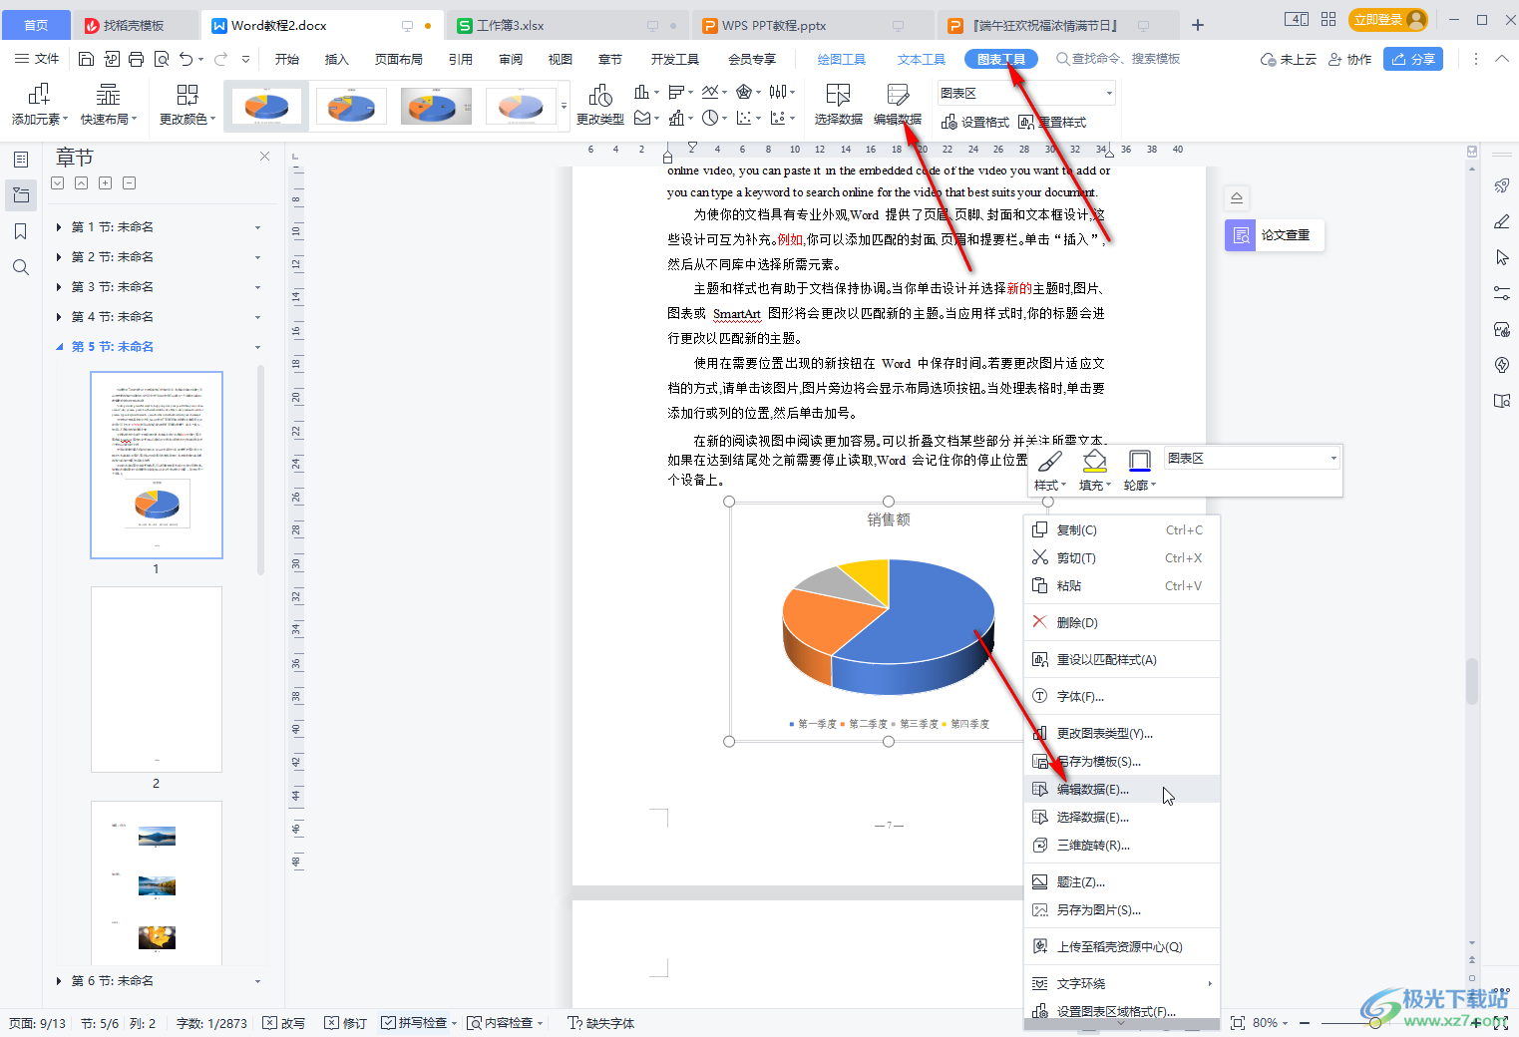
Task: Open the Insert (插入) ribbon tab
Action: 337,59
